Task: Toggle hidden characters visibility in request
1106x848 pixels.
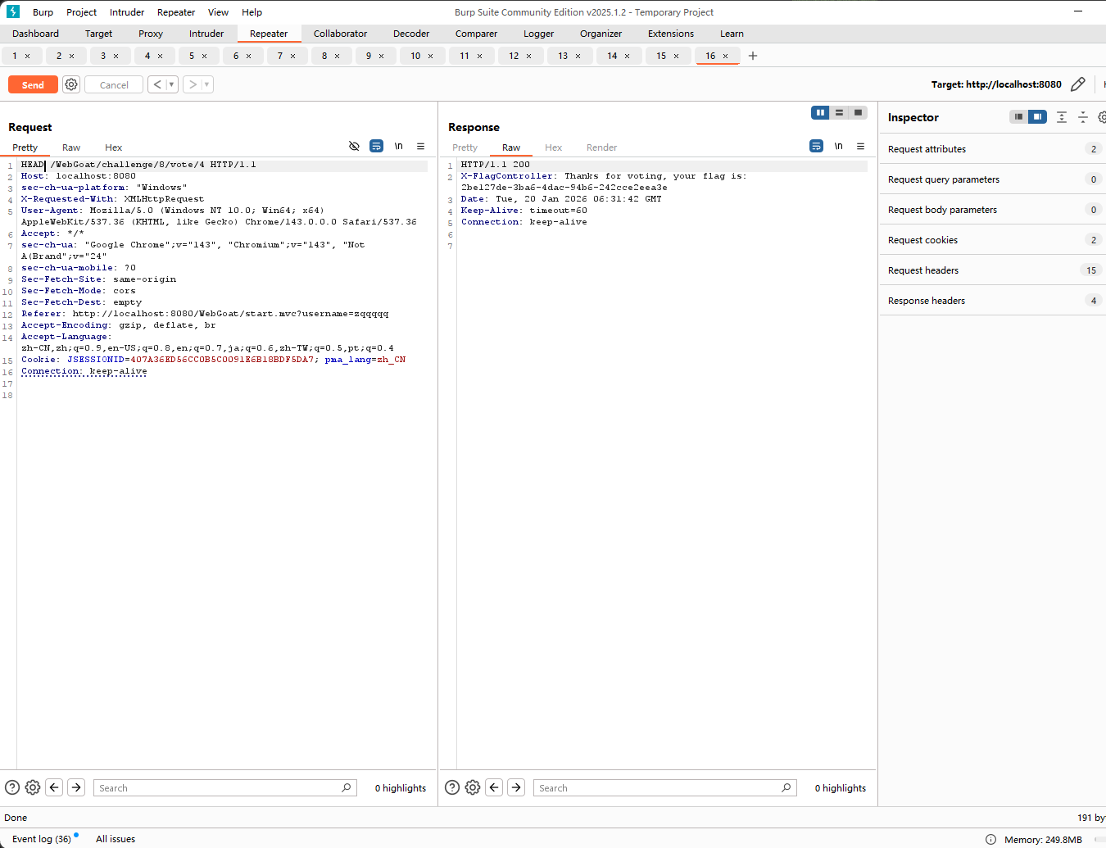Action: [354, 147]
